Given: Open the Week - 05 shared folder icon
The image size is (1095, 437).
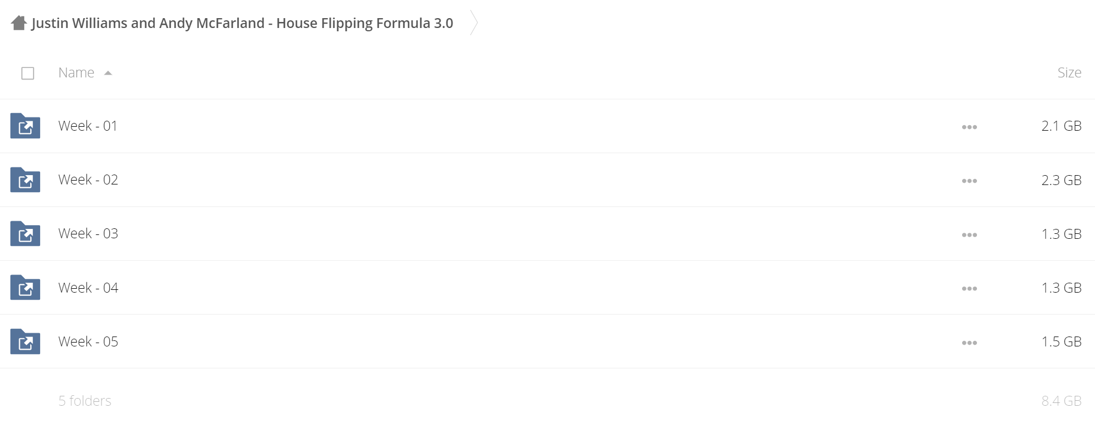Looking at the screenshot, I should (x=25, y=341).
